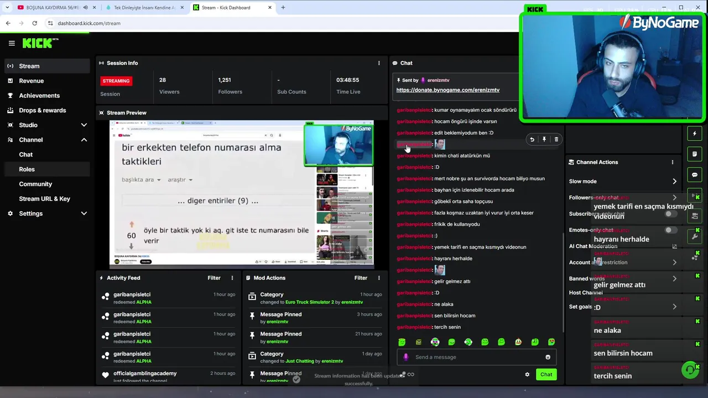The image size is (708, 398).
Task: Open the pinned donate.bynogame.com link
Action: (x=448, y=90)
